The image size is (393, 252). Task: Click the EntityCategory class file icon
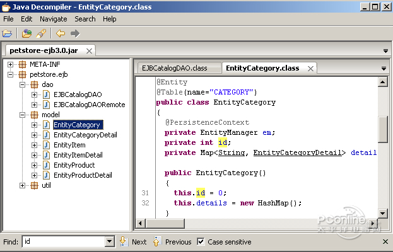[47, 125]
